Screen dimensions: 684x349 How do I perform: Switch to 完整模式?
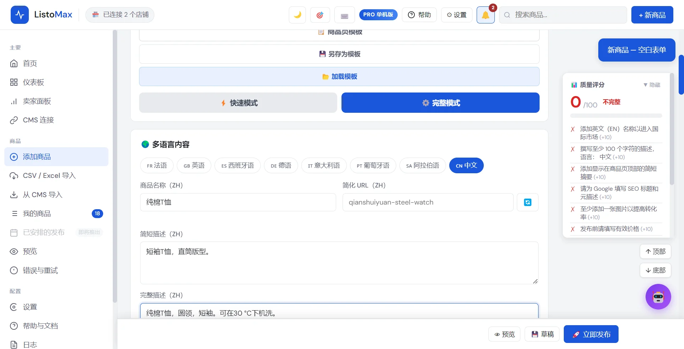click(440, 103)
